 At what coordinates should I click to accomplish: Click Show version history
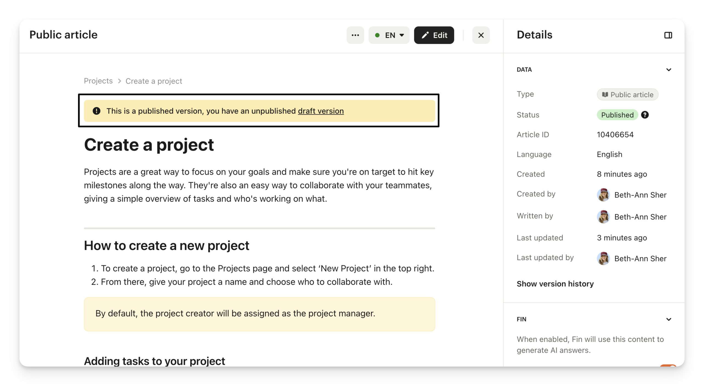[x=555, y=284]
